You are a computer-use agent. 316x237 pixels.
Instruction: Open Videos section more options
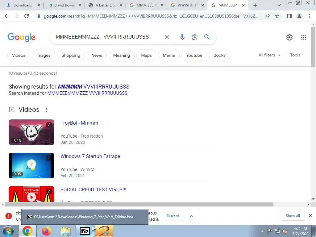pyautogui.click(x=46, y=110)
